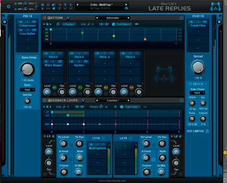This screenshot has width=227, height=183.
Task: Open the main menu icon in toolbar
Action: 42,5
